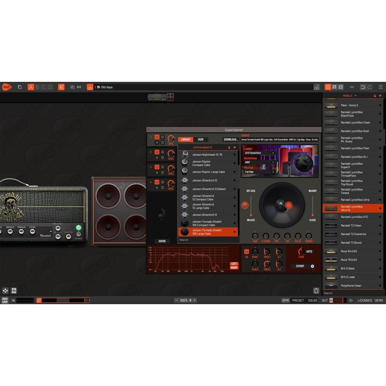386x386 pixels.
Task: Select the orange components shop view icon
Action: pos(328,87)
